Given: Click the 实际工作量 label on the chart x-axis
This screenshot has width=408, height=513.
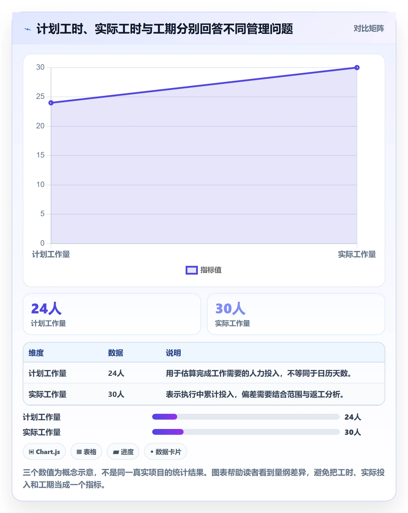Looking at the screenshot, I should tap(357, 254).
